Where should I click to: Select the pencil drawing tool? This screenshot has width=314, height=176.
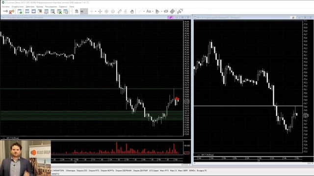click(119, 11)
